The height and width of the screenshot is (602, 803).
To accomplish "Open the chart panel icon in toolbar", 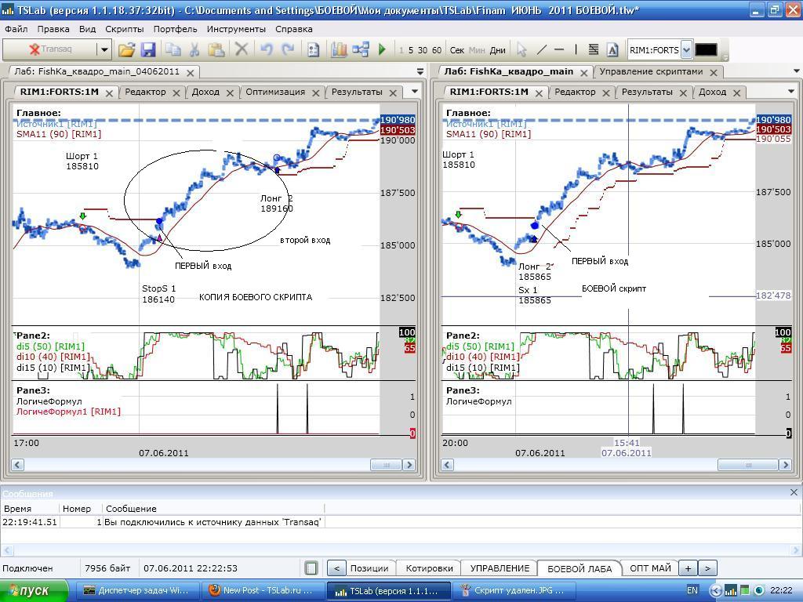I will [339, 49].
